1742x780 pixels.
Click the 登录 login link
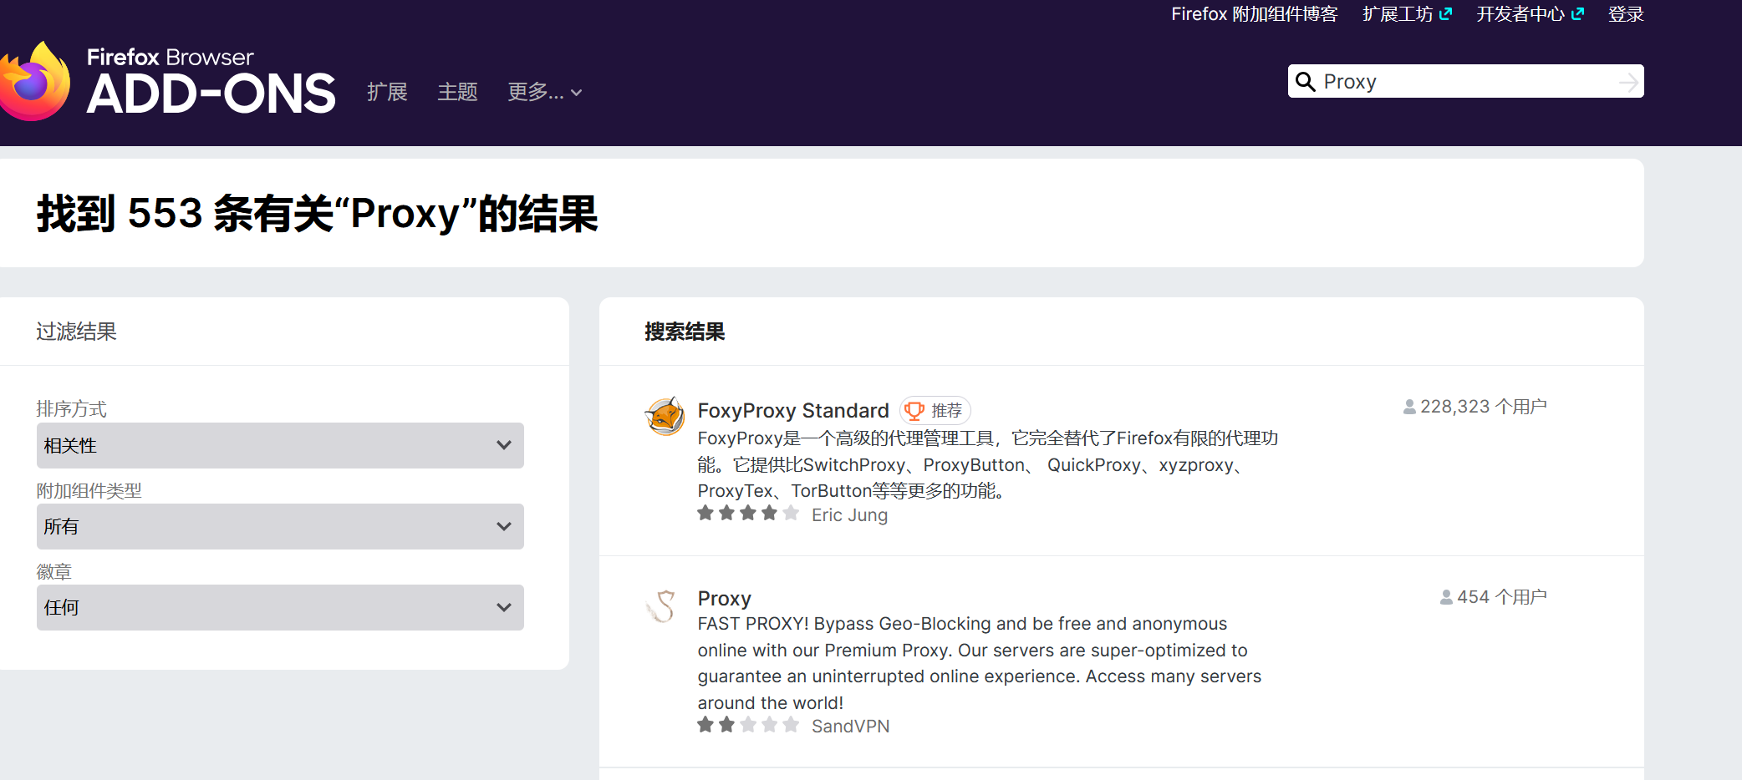(x=1626, y=14)
